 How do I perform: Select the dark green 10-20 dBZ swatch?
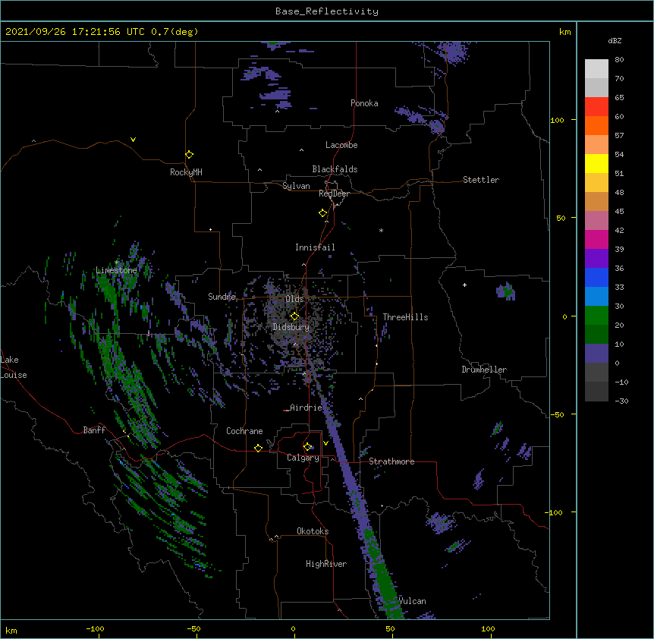point(596,335)
